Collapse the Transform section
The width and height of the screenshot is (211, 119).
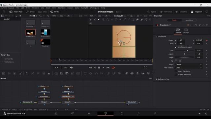[157, 37]
